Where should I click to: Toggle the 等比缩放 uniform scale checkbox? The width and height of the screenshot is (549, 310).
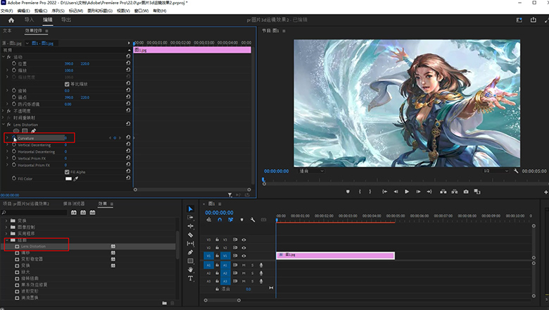(67, 84)
